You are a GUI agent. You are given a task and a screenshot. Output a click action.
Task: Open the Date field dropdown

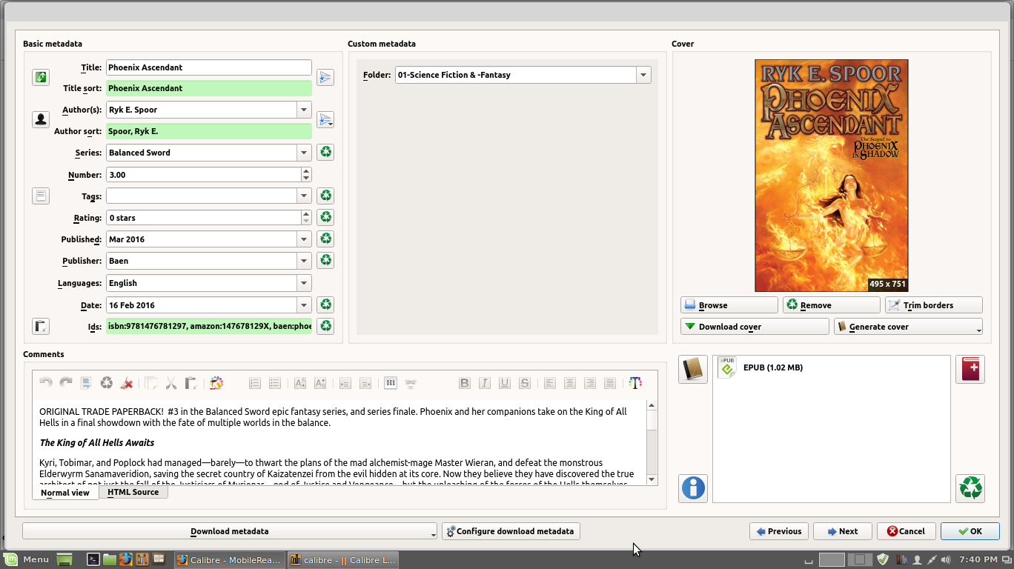(x=304, y=305)
